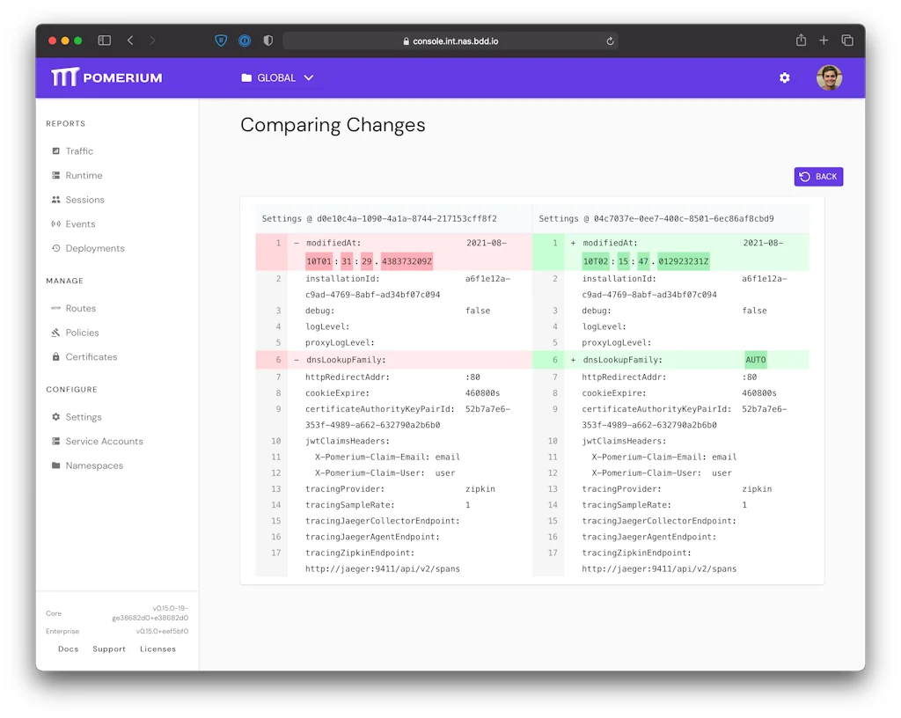
Task: Click the Runtime server icon
Action: tap(56, 176)
